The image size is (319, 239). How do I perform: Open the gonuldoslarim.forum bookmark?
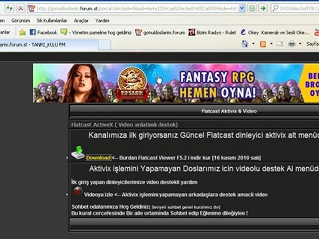click(x=160, y=32)
